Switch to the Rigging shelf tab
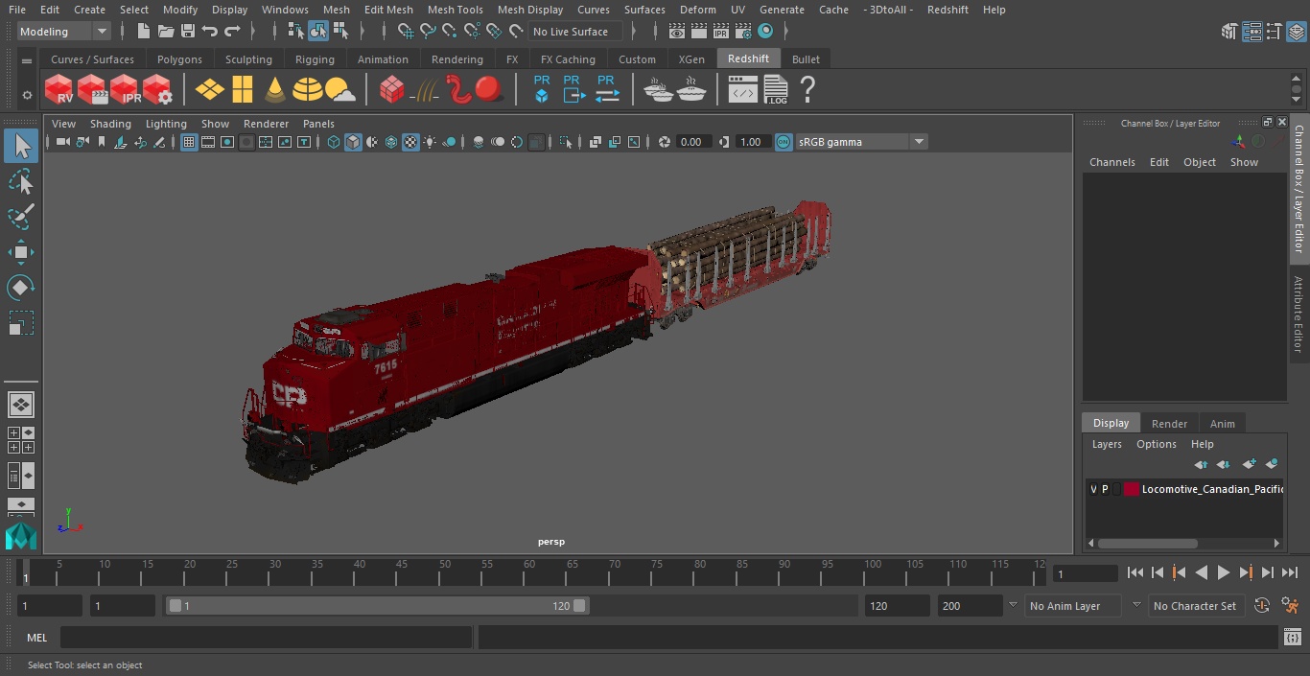The image size is (1310, 676). (x=315, y=59)
